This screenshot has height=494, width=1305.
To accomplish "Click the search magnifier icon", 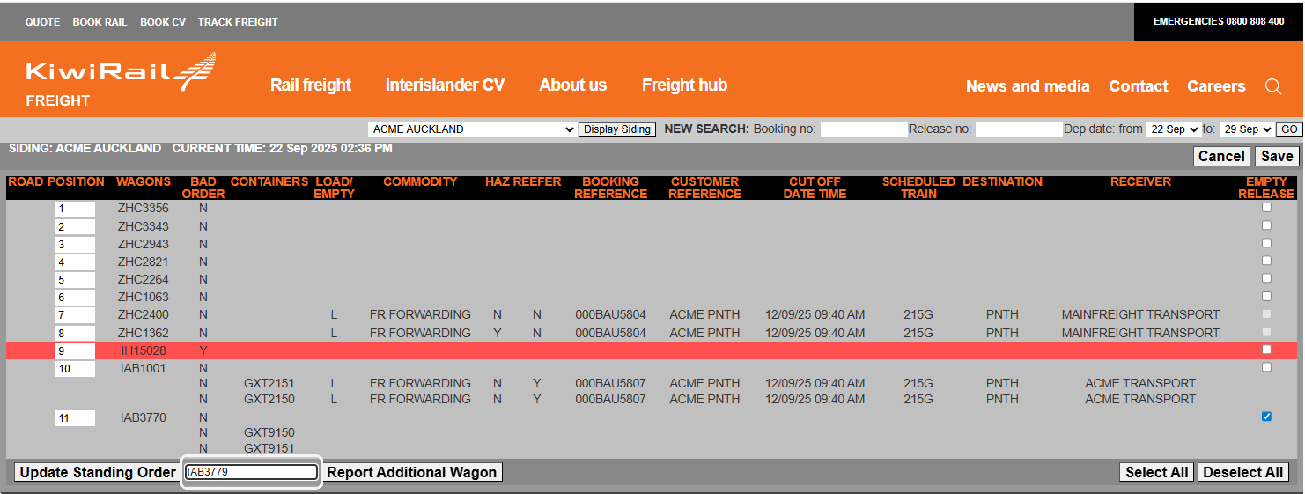I will click(x=1273, y=87).
